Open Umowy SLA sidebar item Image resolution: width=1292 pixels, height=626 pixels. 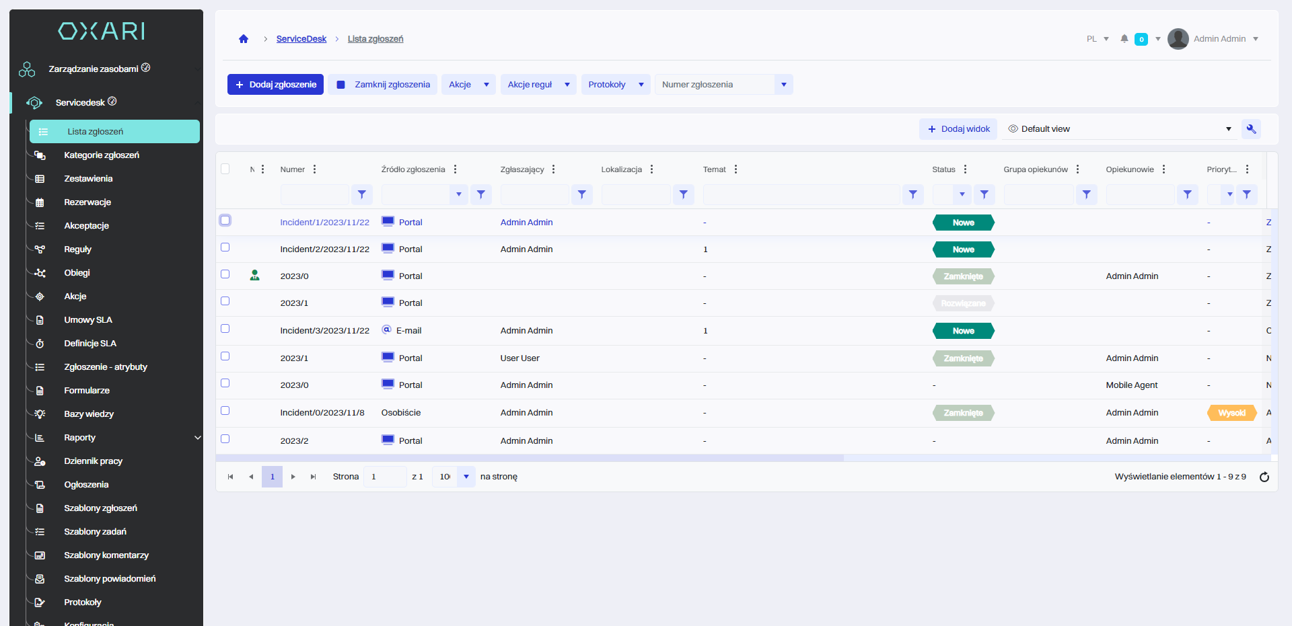point(88,320)
